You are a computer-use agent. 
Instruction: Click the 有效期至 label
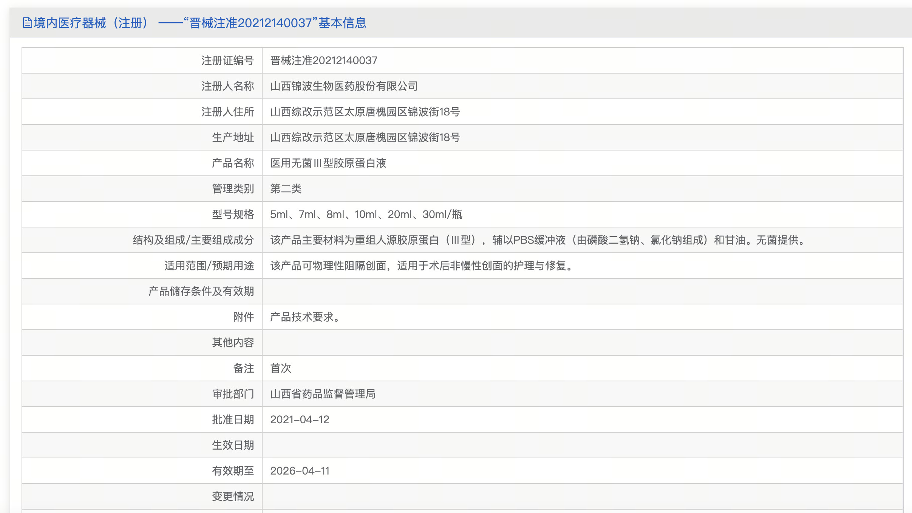[x=233, y=471]
